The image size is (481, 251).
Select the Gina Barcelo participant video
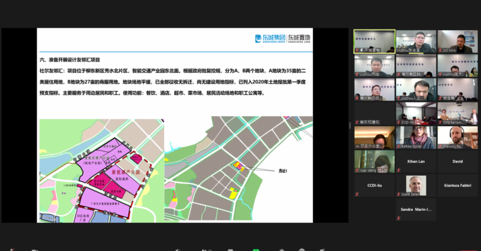457,114
